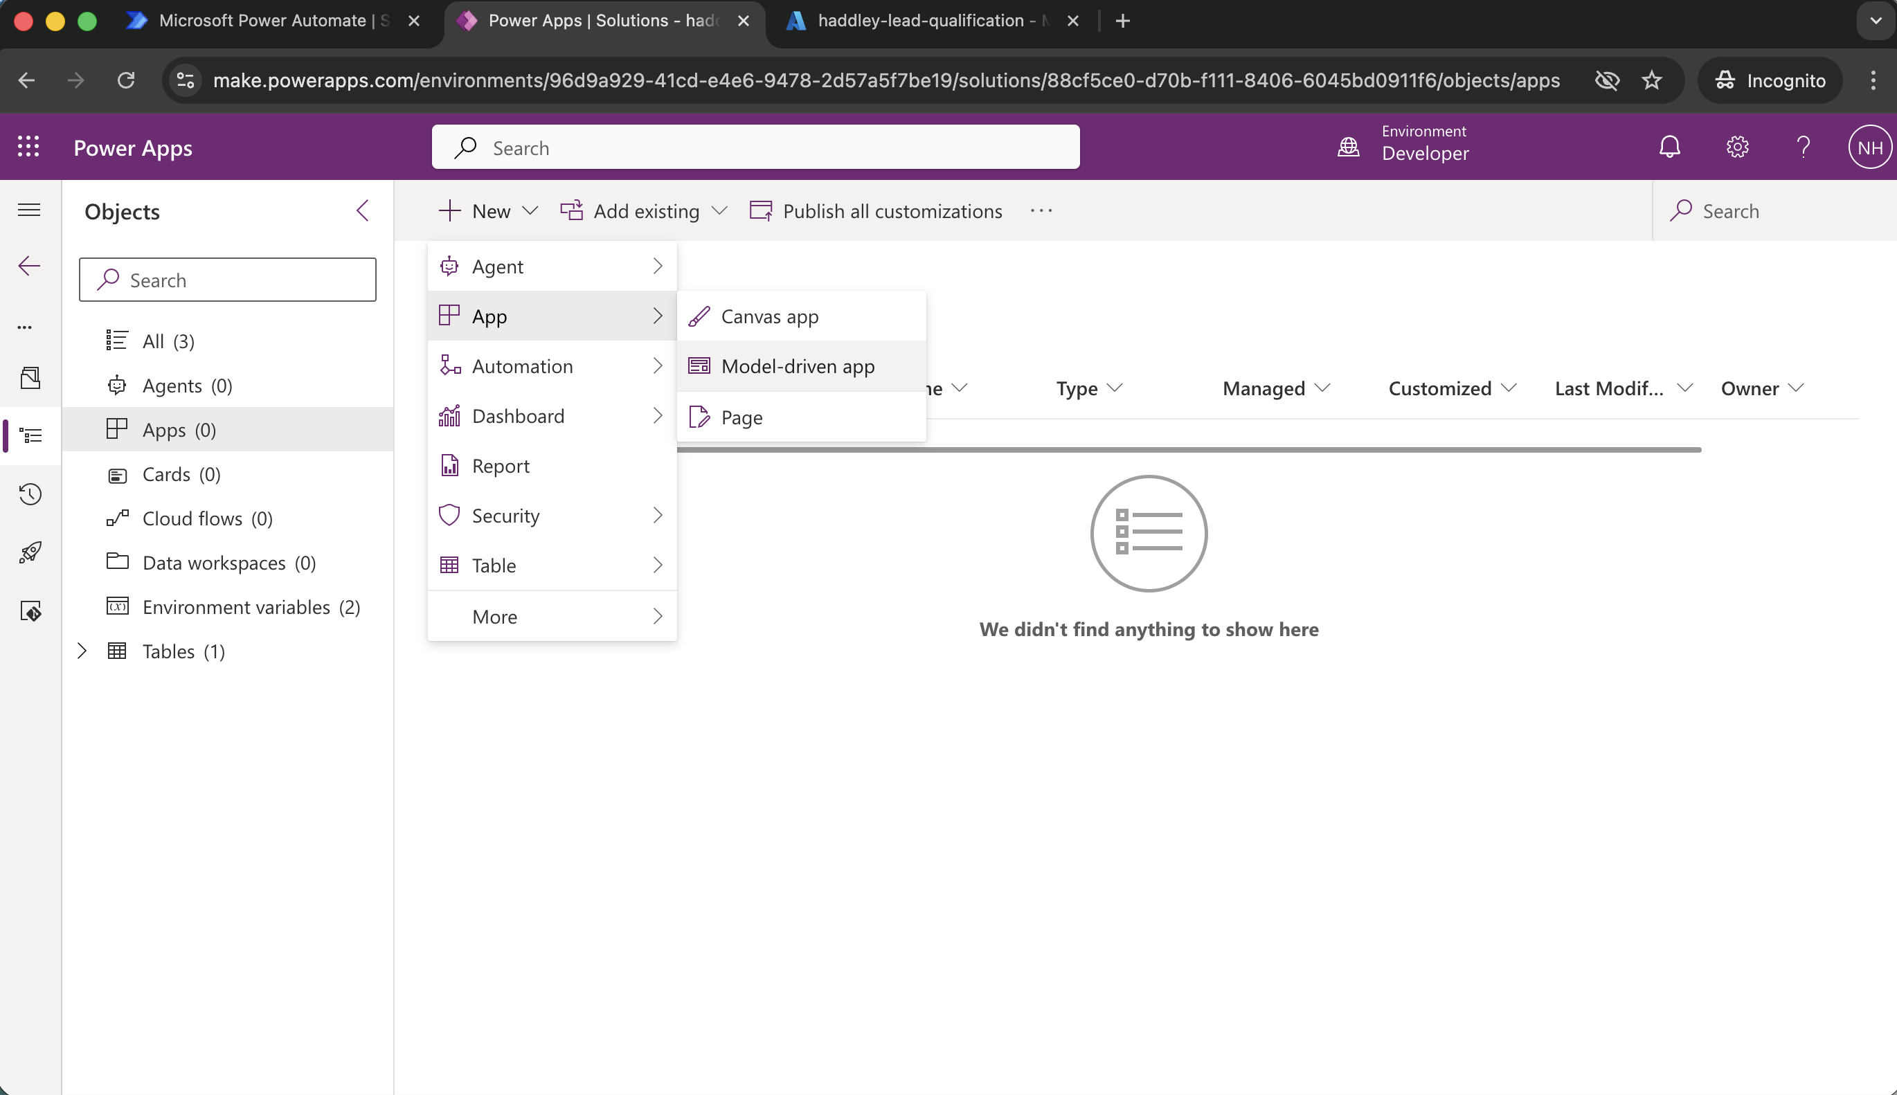
Task: Open the New dropdown
Action: [489, 211]
